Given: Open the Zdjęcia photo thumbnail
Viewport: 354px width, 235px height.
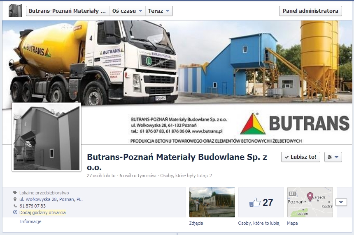Looking at the screenshot, I should click(212, 202).
